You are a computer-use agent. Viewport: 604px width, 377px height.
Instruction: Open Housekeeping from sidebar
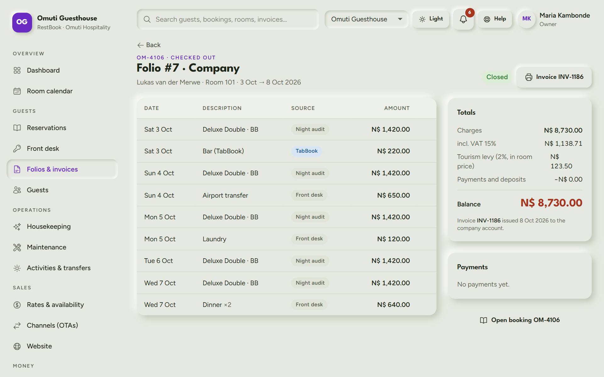62,227
